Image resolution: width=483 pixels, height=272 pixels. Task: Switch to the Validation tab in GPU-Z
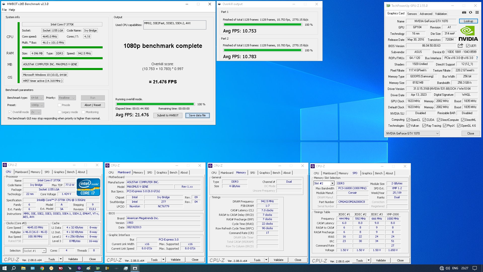click(x=441, y=14)
